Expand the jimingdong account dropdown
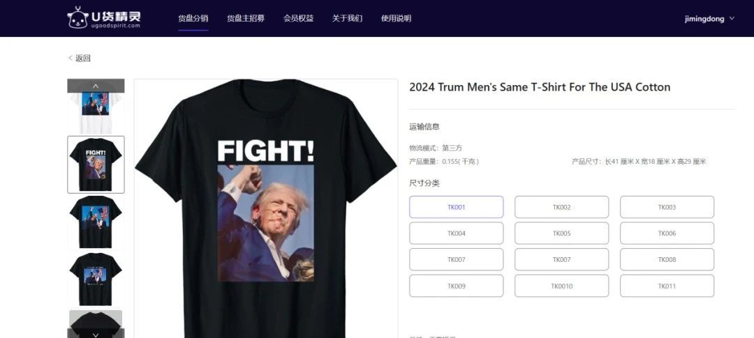 (x=710, y=19)
